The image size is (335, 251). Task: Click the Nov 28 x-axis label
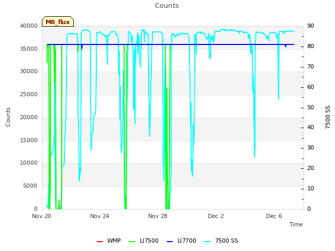(158, 216)
